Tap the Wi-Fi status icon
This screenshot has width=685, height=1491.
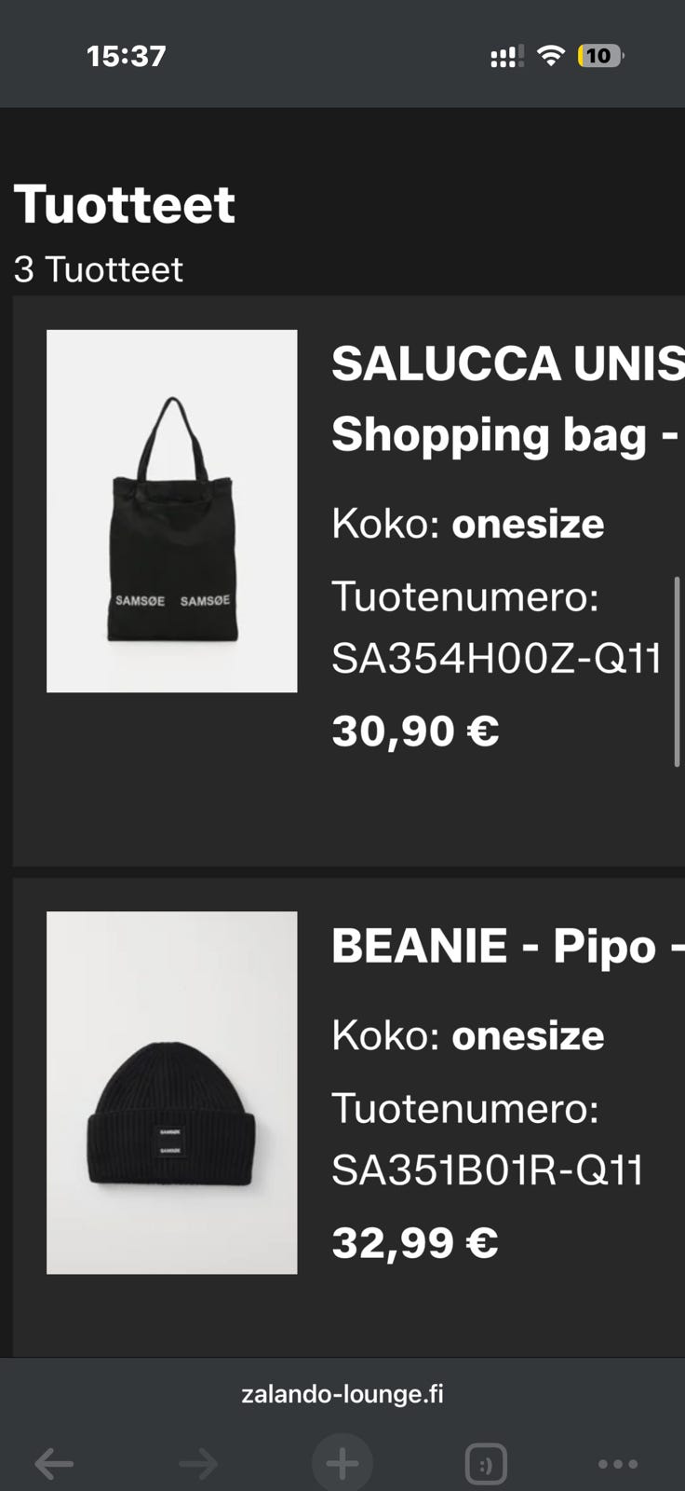(x=551, y=56)
